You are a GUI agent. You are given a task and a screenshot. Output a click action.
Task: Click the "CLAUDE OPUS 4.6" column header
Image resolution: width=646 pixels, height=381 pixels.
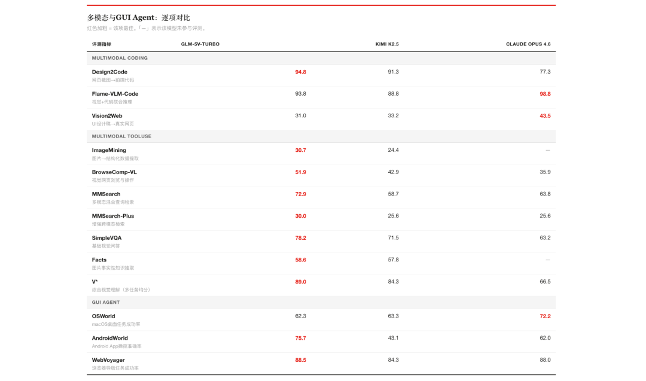(528, 44)
